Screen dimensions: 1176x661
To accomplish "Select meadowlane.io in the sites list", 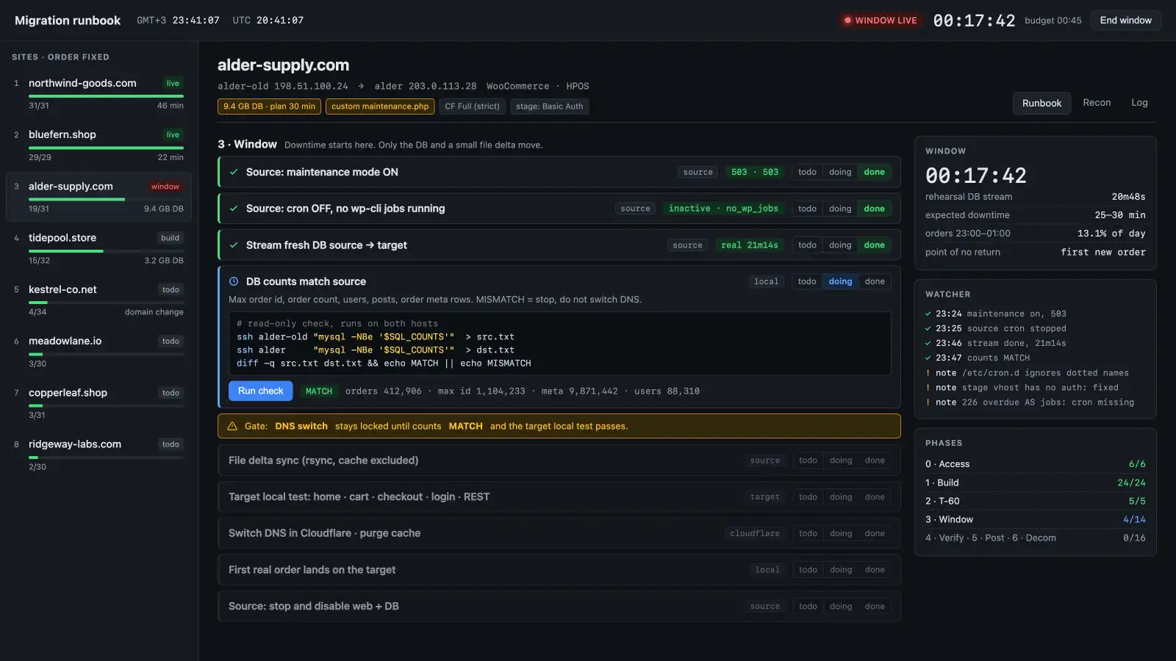I will 98,351.
